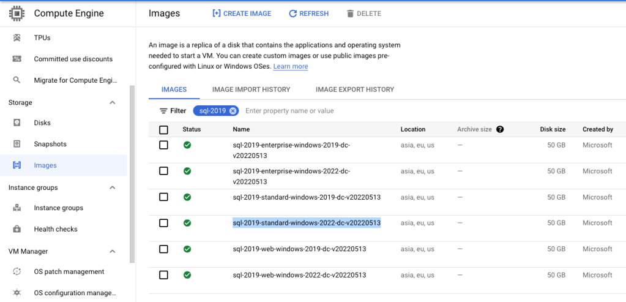Viewport: 626px width, 302px height.
Task: Open the Learn more link
Action: tap(290, 66)
